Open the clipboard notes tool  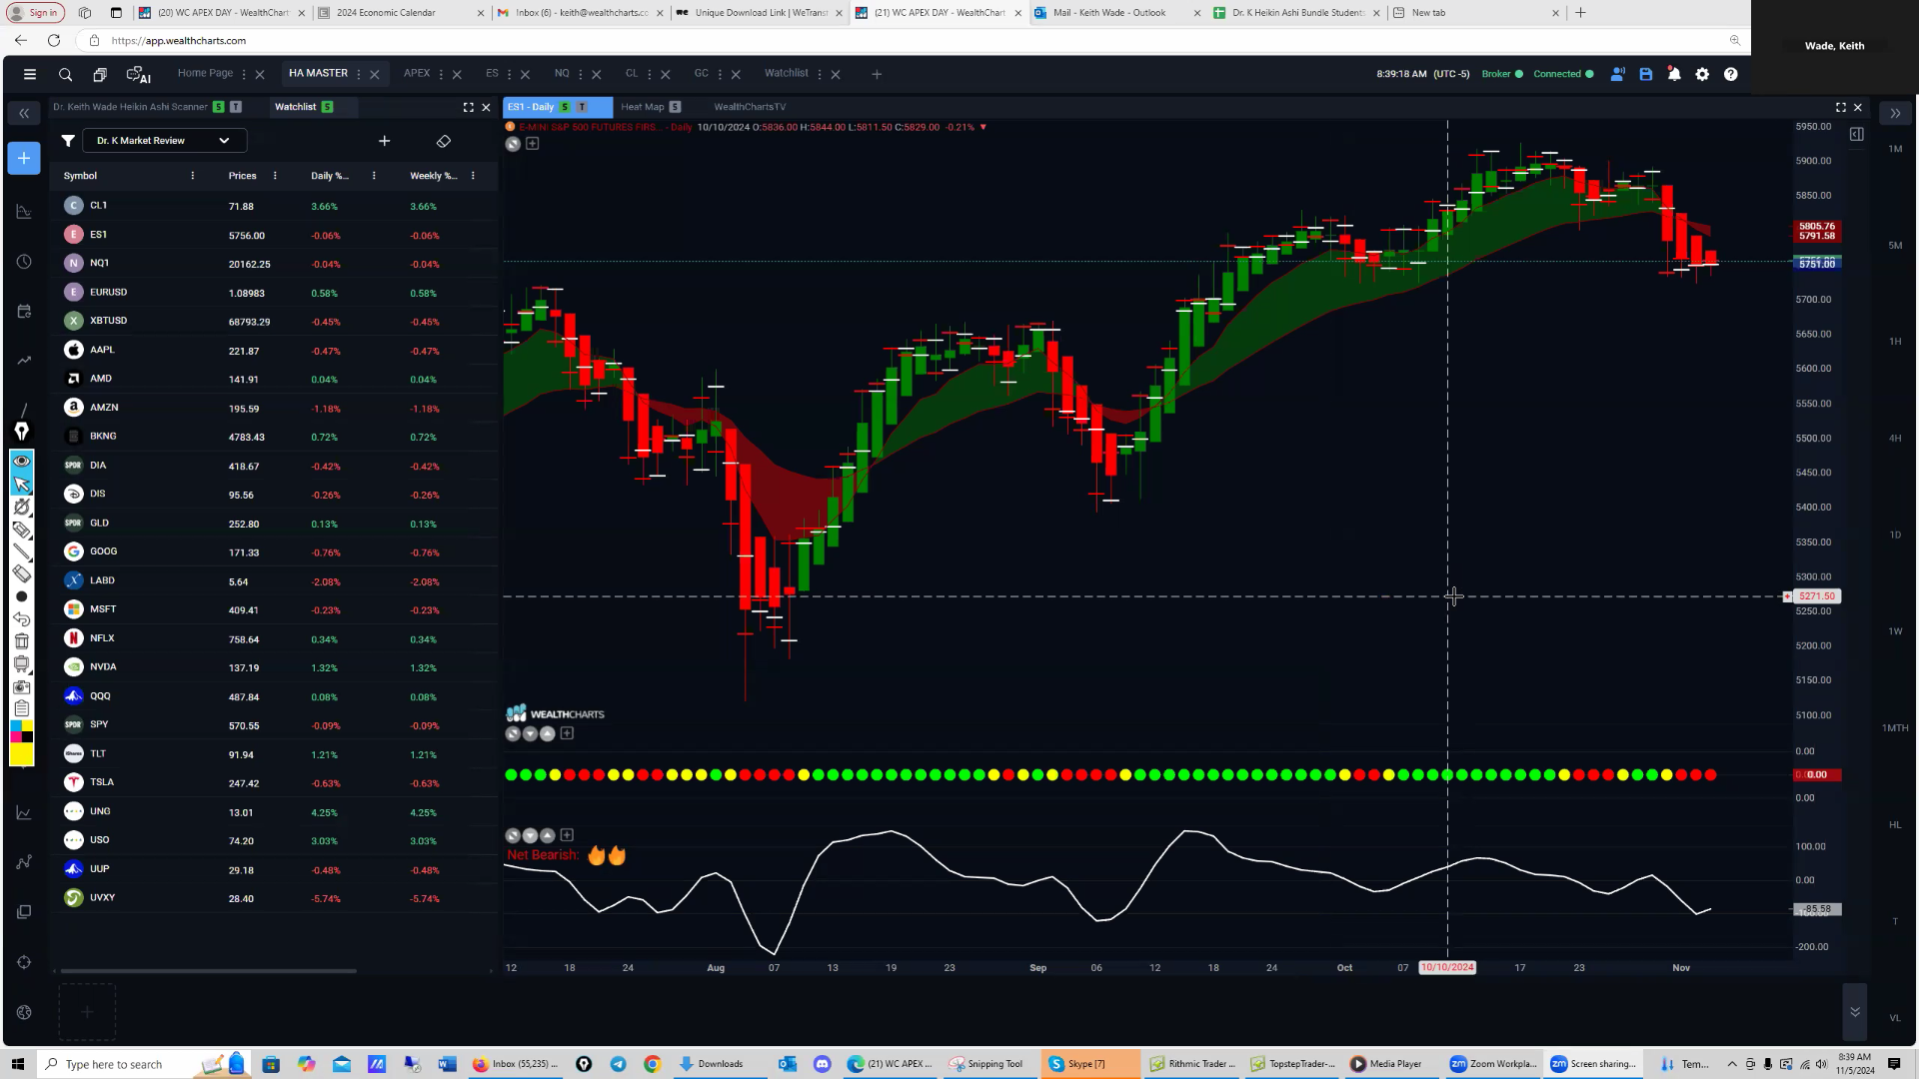click(21, 708)
